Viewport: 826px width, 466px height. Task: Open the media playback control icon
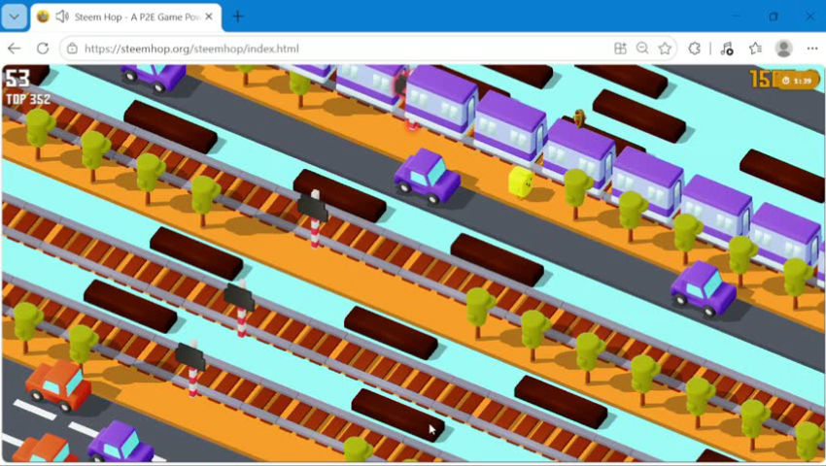727,49
